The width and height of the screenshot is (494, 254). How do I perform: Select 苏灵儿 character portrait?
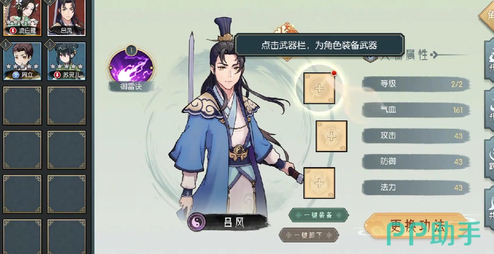click(x=67, y=61)
